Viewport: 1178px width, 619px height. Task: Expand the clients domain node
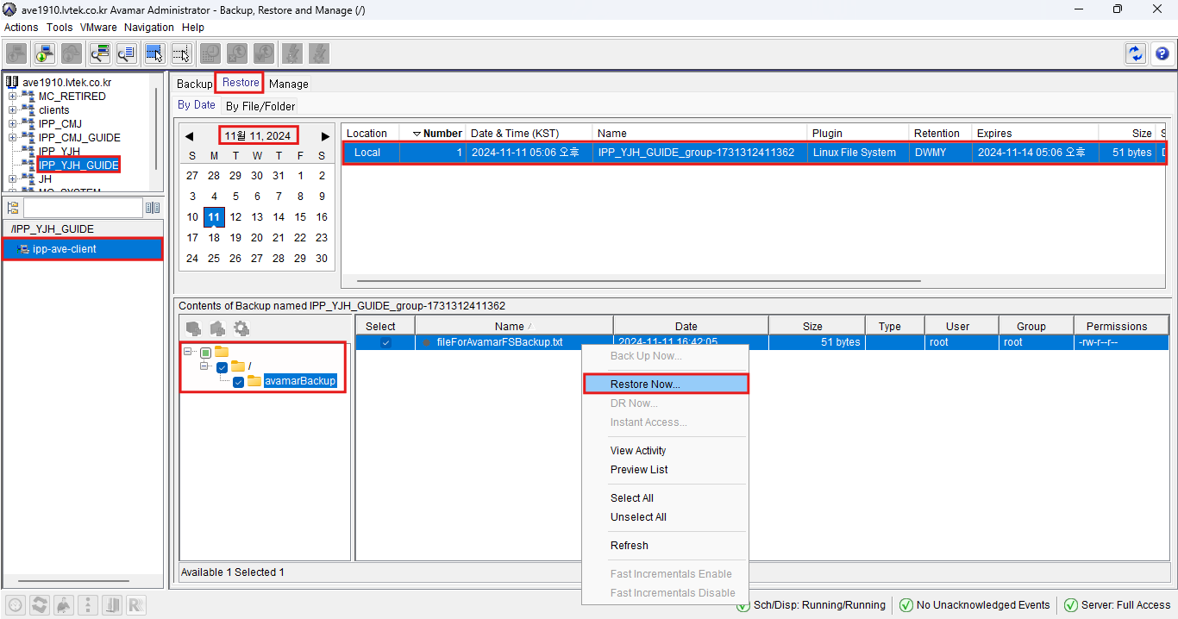click(x=13, y=110)
